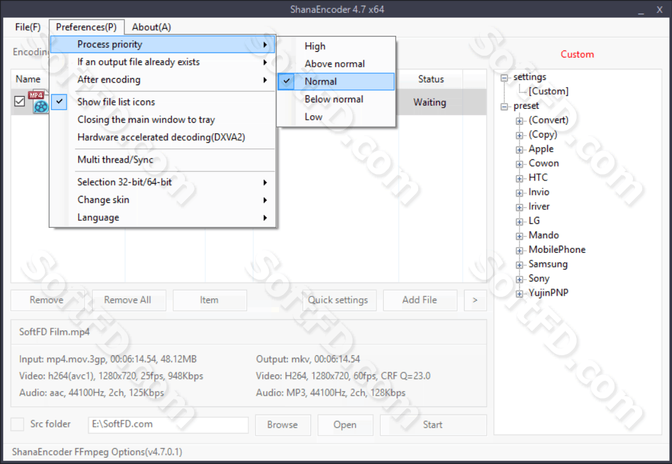The image size is (672, 464).
Task: Click the Item button
Action: tap(209, 300)
